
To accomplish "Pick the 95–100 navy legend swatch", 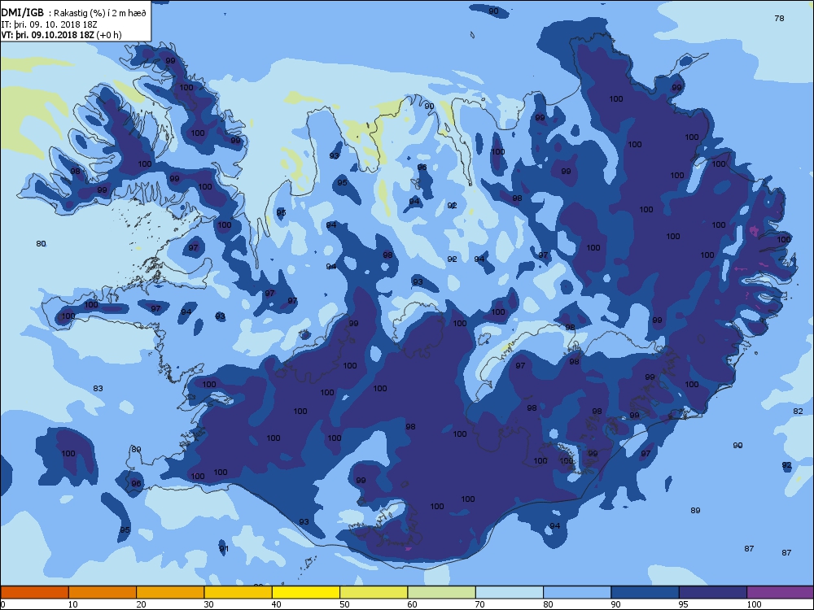I will [x=713, y=592].
